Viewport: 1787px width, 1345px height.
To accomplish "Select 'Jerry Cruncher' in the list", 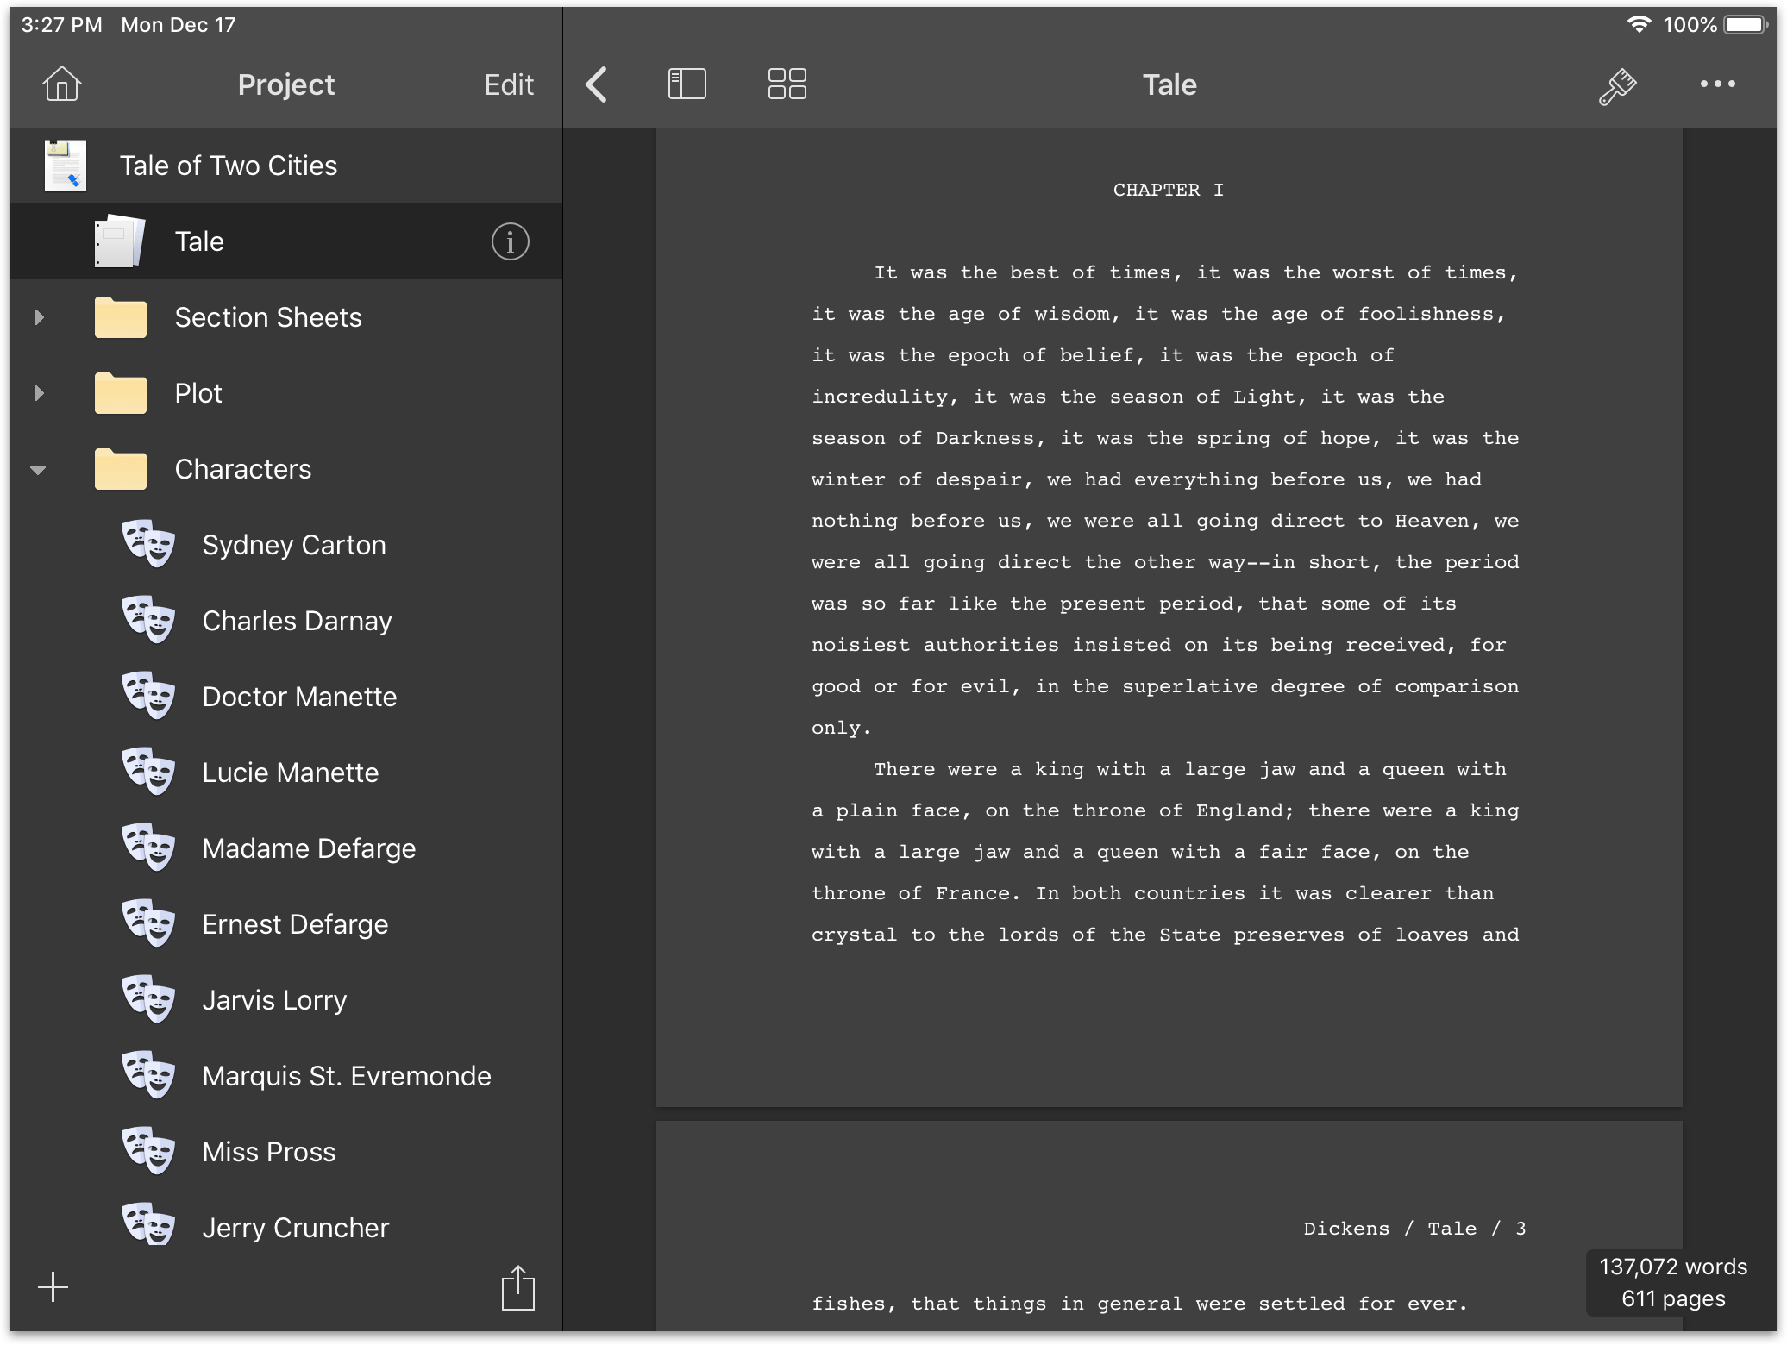I will click(x=296, y=1228).
